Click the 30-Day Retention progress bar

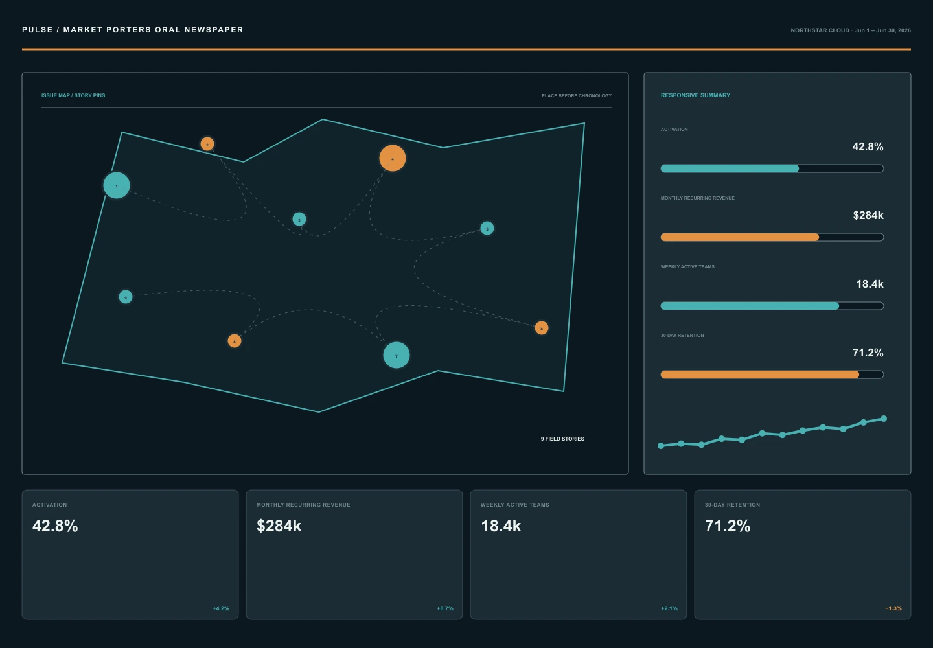(x=772, y=375)
